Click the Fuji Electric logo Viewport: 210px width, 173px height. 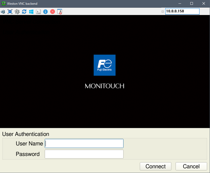pos(104,65)
